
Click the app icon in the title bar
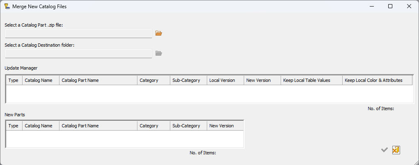pos(7,7)
